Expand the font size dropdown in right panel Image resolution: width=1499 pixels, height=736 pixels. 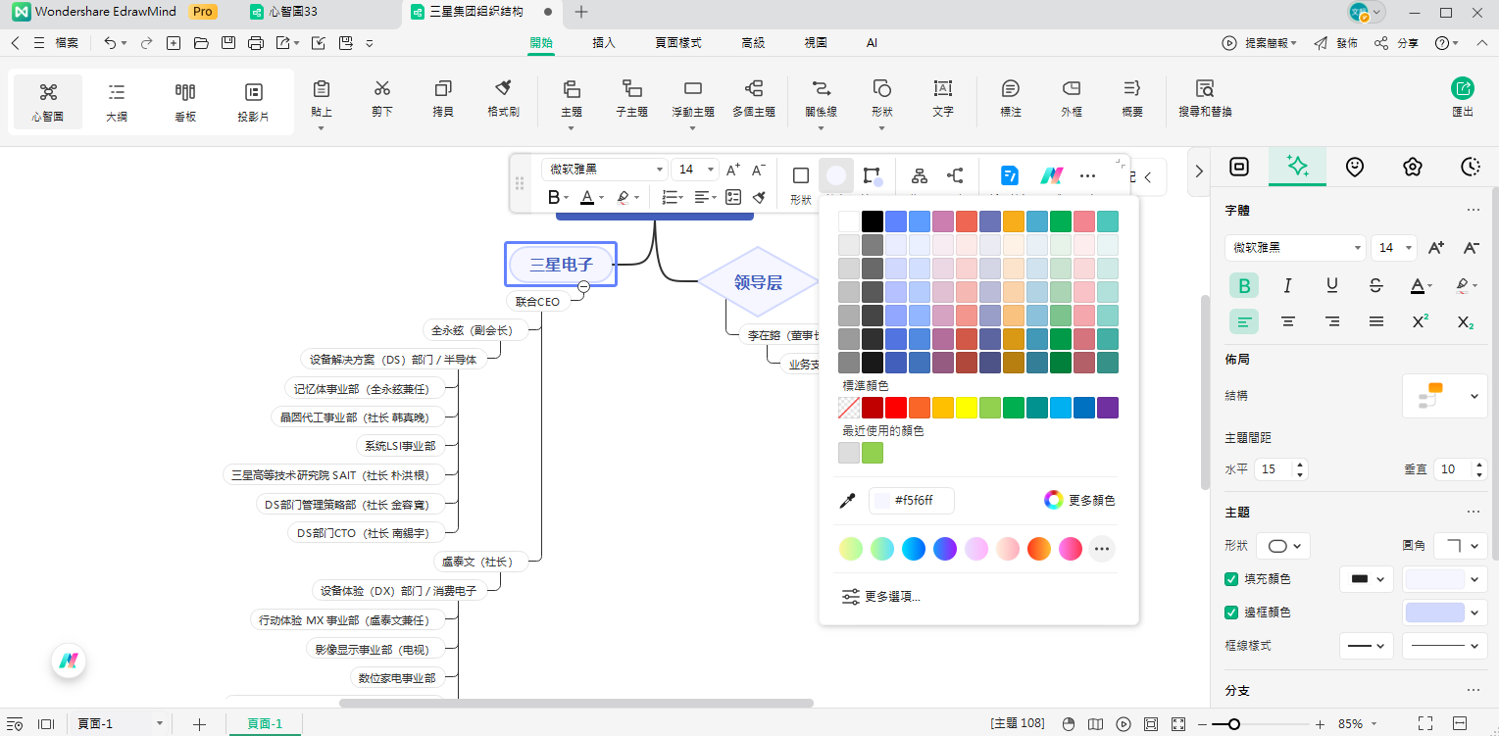(1409, 248)
